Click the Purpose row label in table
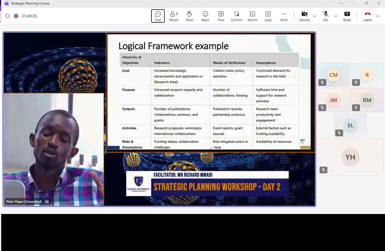Viewport: 385px width, 251px height. [x=128, y=90]
